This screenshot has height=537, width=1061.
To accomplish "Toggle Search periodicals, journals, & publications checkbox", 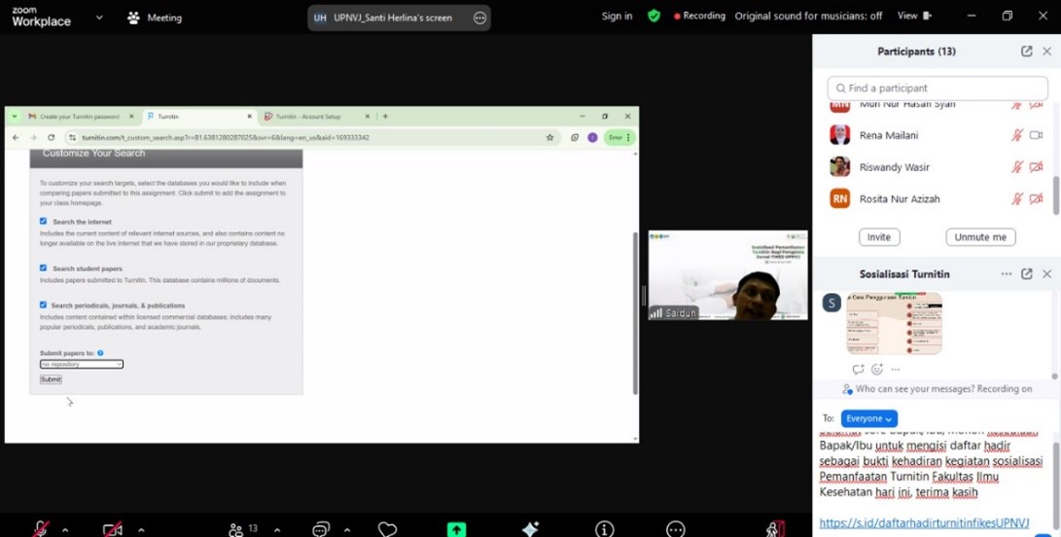I will coord(44,304).
